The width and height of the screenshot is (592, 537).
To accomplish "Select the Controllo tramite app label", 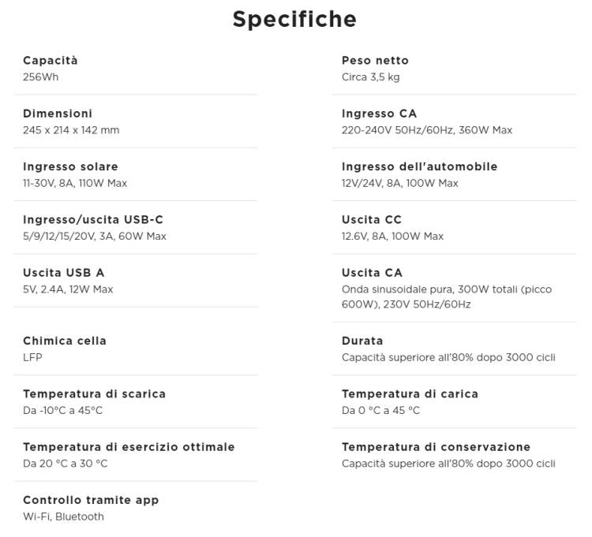I will (x=91, y=500).
